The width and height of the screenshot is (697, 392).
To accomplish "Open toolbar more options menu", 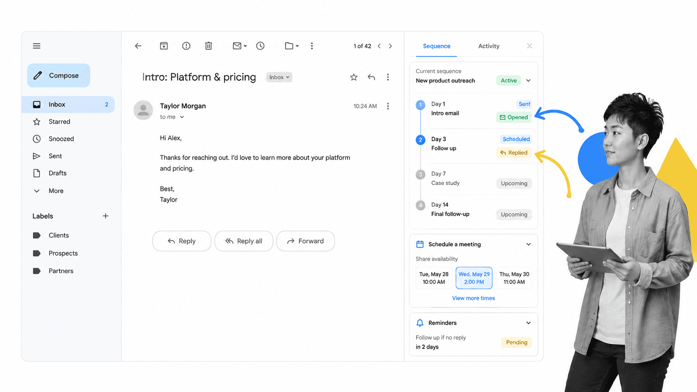I will 312,46.
